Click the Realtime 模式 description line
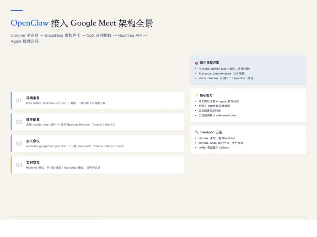Viewport: 317px width, 237px height. [63, 168]
